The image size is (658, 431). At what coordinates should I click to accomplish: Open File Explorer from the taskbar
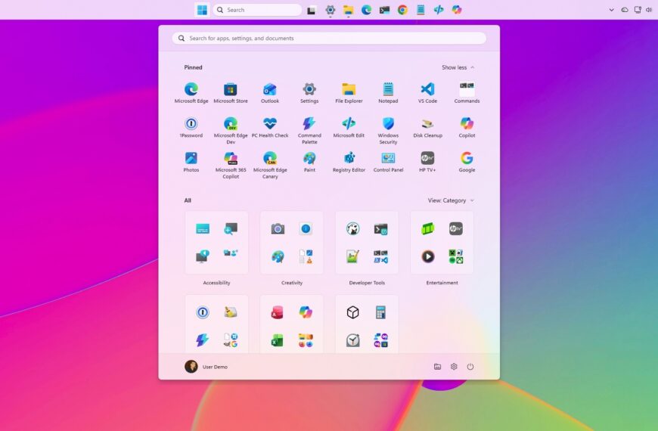point(349,10)
